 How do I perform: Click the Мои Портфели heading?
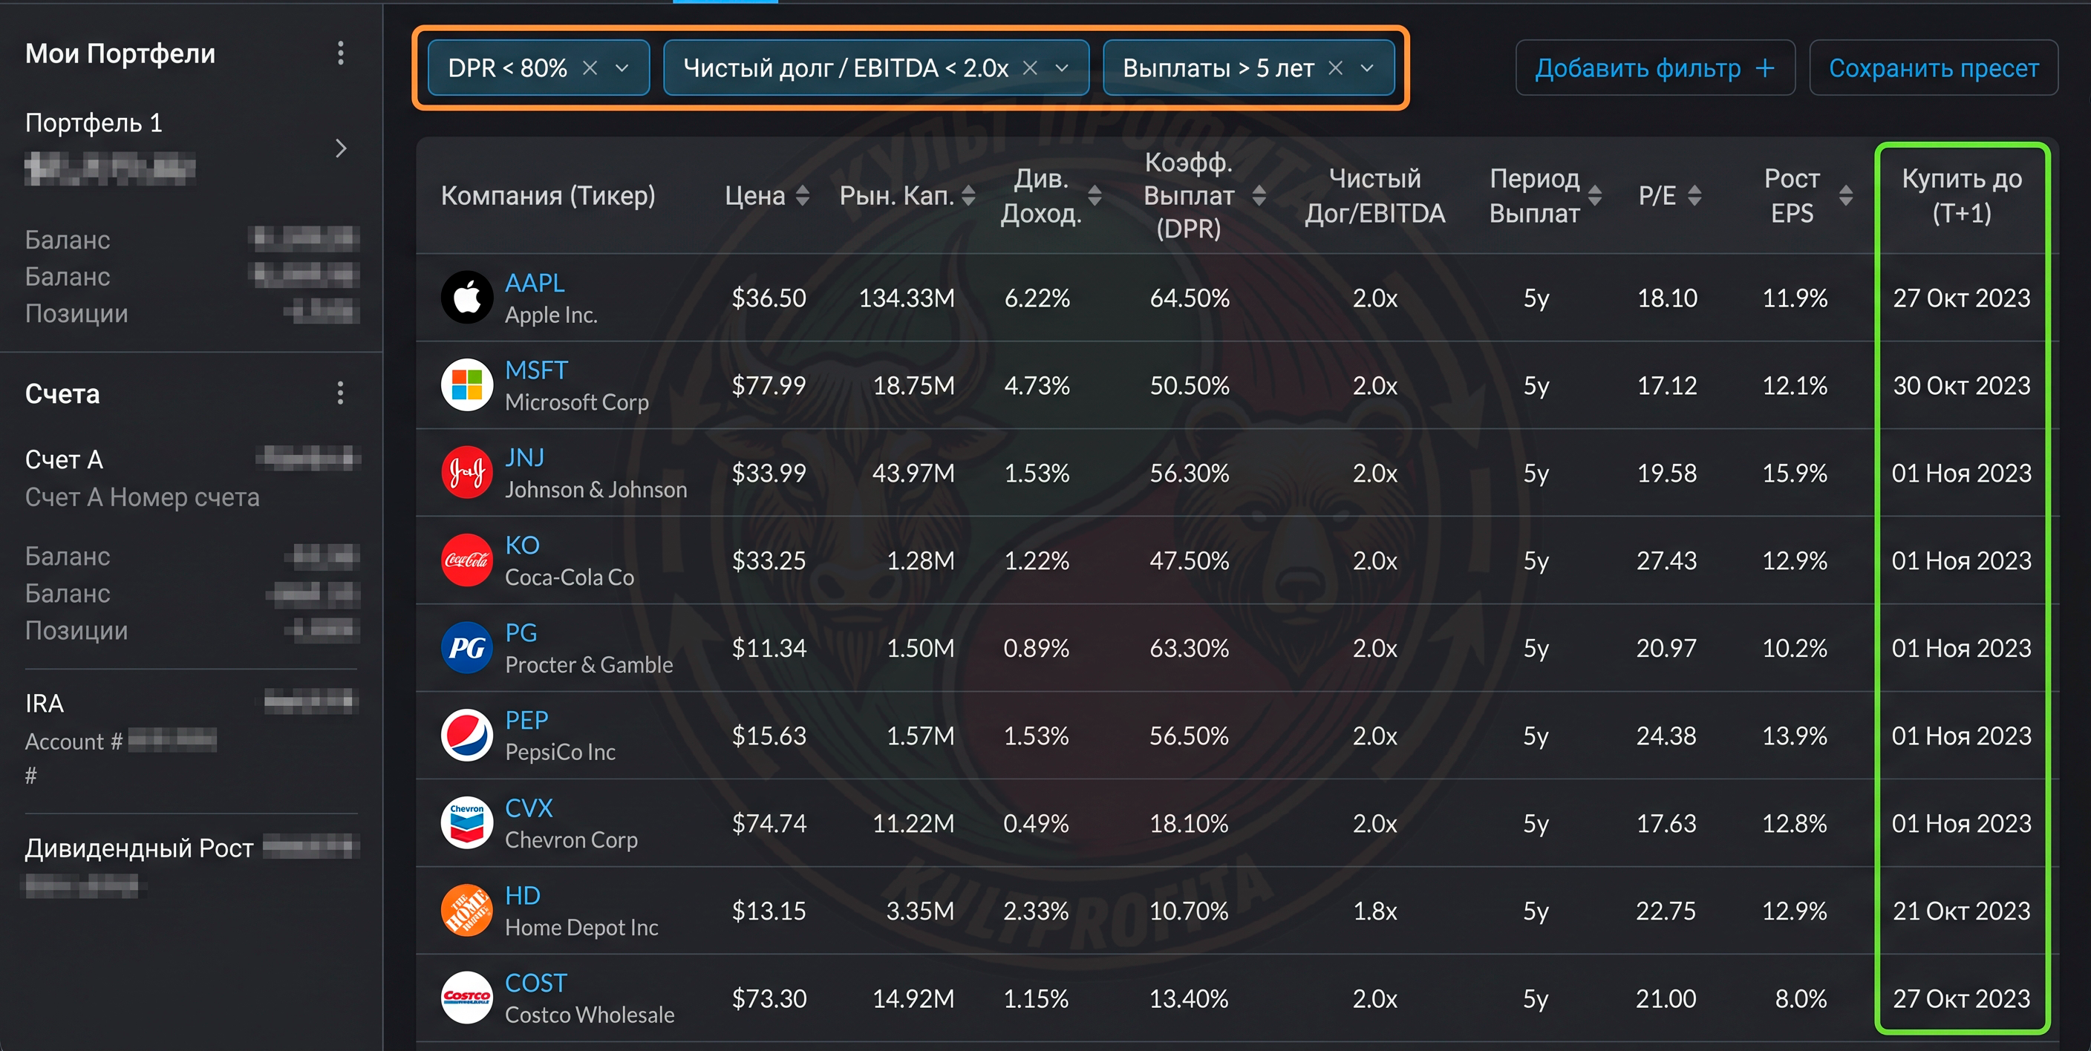[x=120, y=53]
